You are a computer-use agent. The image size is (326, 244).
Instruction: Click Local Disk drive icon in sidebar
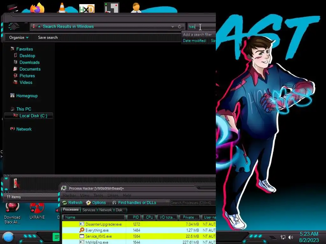15,115
